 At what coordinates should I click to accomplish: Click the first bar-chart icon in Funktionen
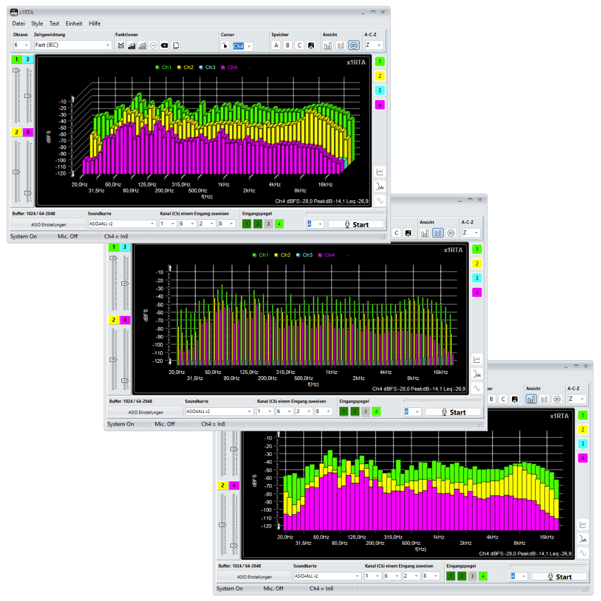tap(121, 46)
